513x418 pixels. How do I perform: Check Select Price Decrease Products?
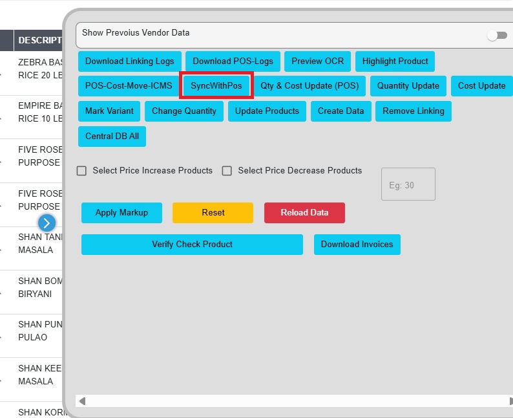227,171
